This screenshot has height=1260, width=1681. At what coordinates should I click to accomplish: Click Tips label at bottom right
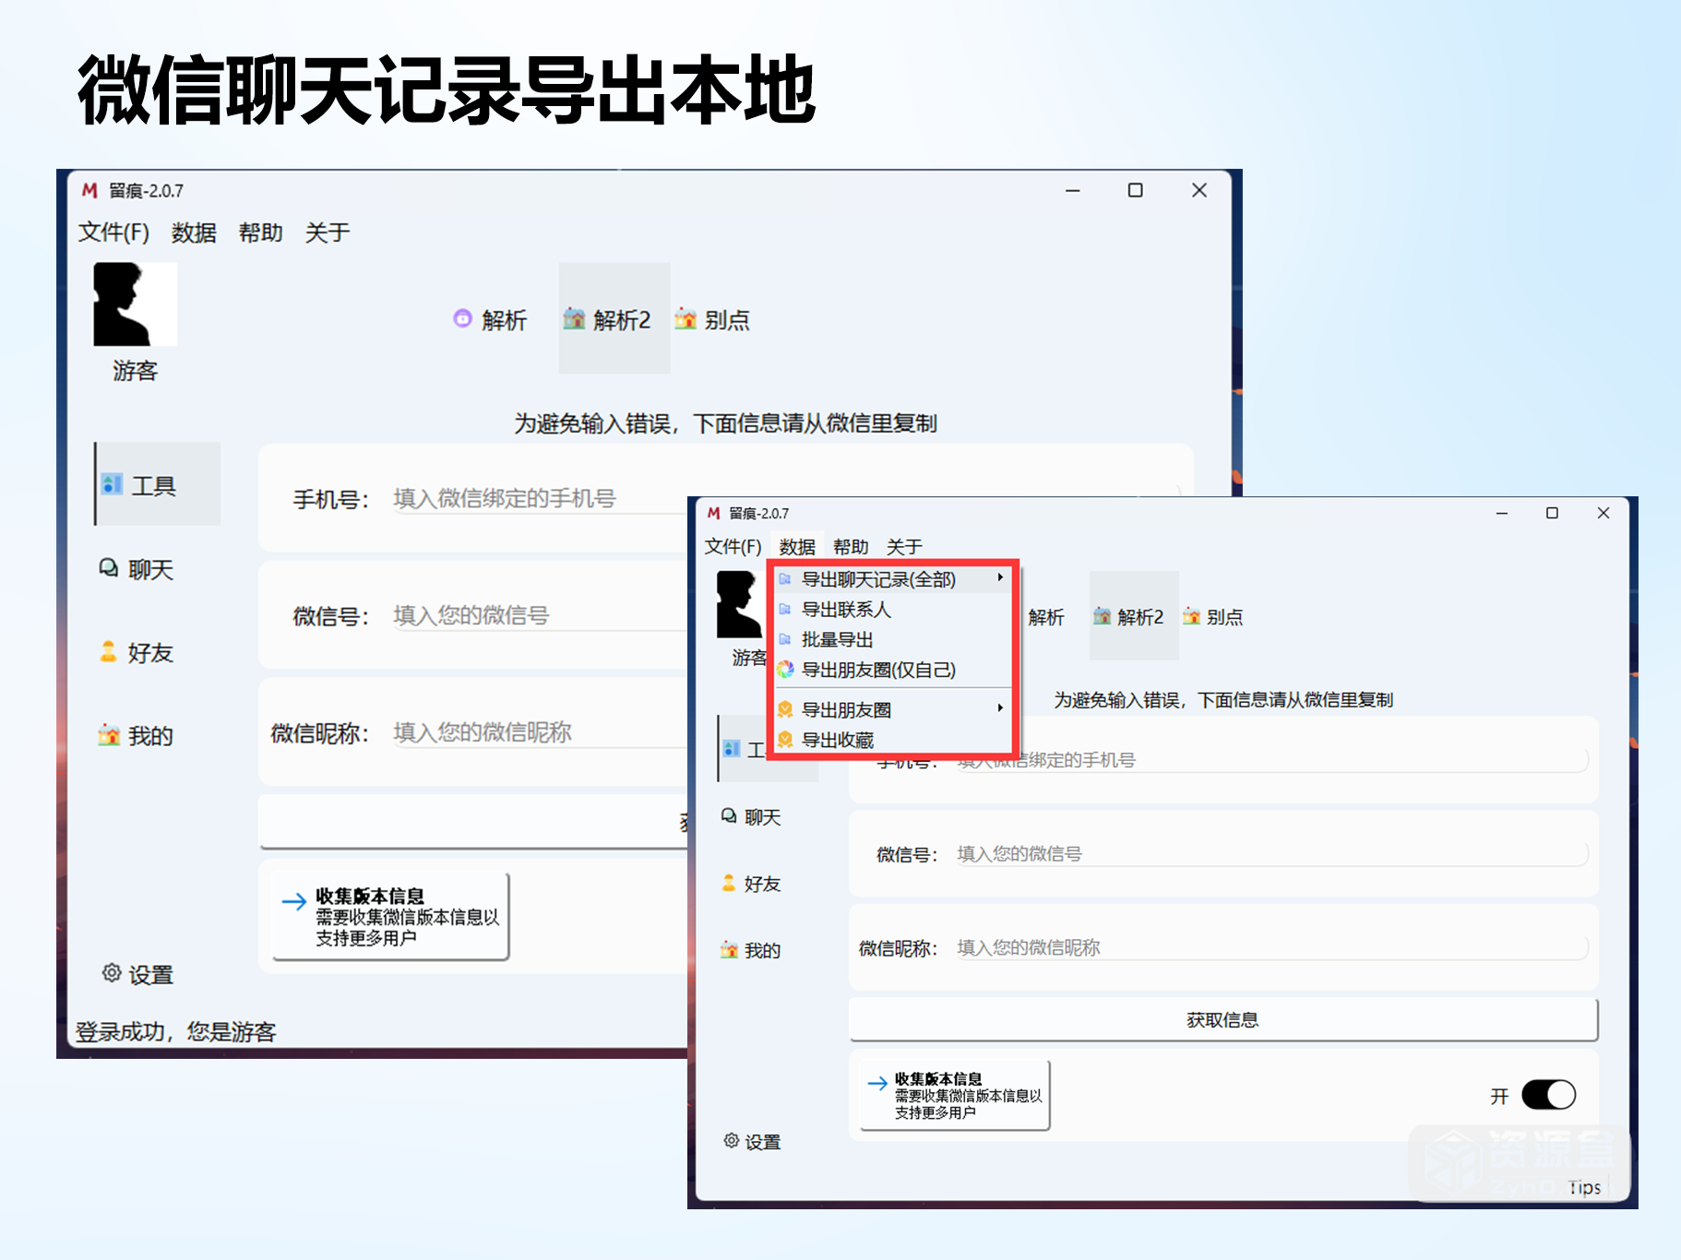click(x=1584, y=1187)
